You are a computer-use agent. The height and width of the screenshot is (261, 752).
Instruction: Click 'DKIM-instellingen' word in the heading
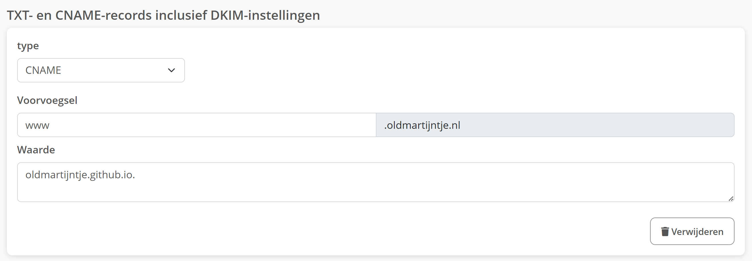tap(265, 15)
